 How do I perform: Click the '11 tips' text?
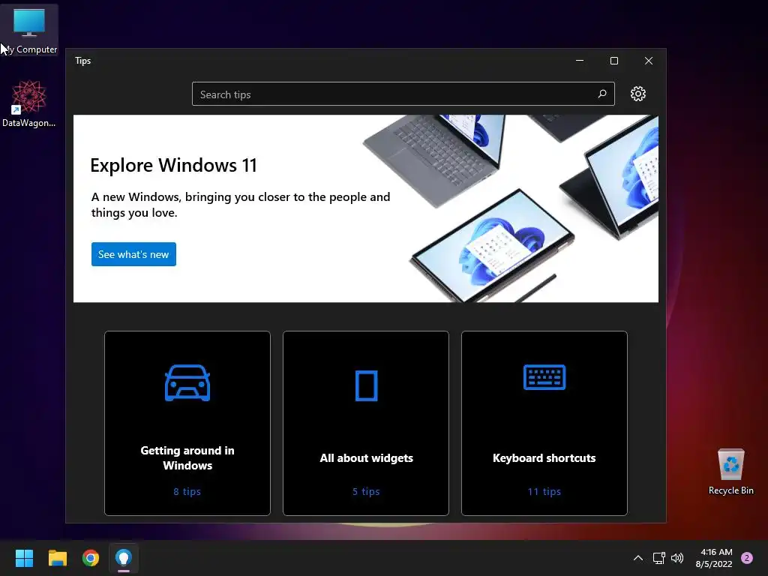[544, 491]
